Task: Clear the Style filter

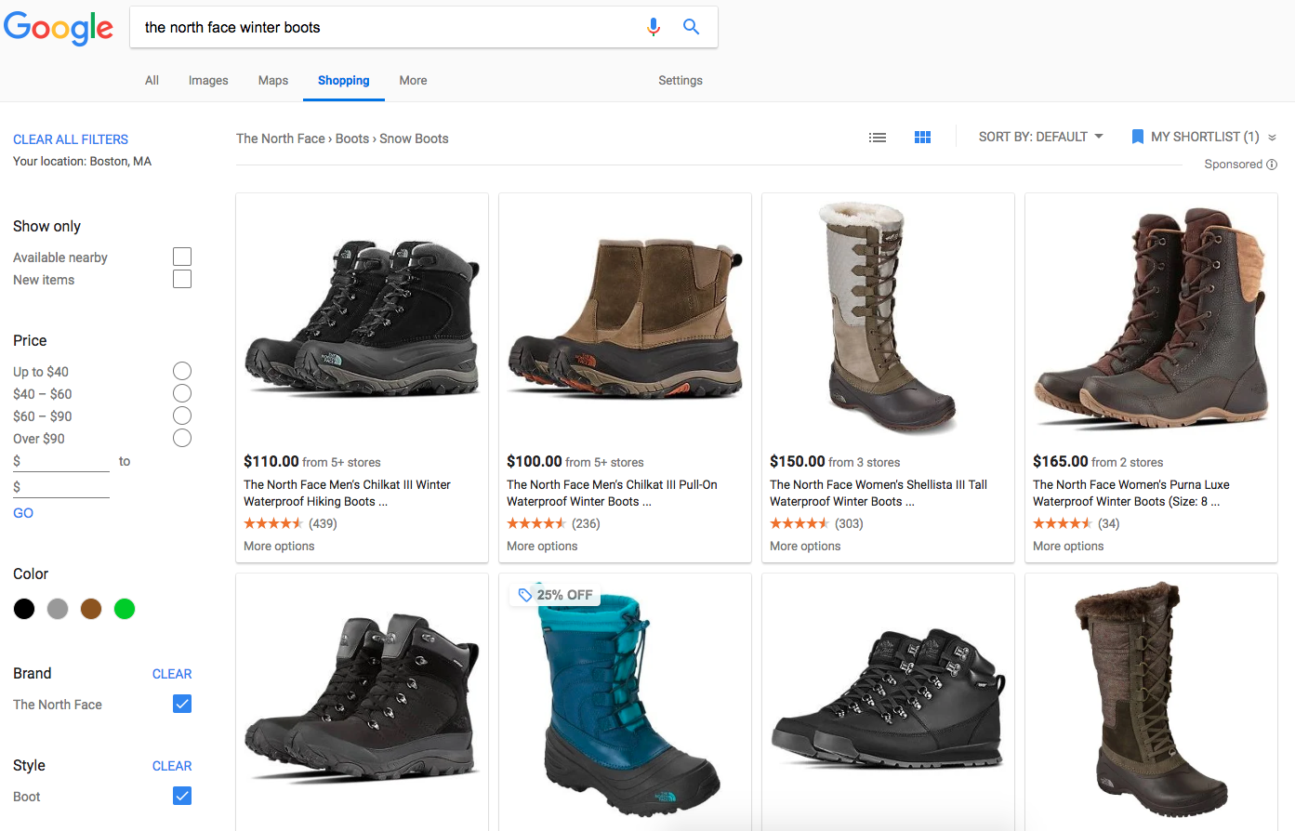Action: [x=172, y=766]
